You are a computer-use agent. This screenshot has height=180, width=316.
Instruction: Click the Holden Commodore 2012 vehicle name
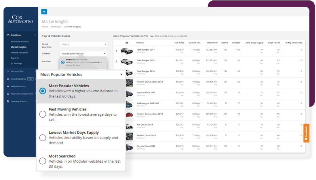[150, 82]
